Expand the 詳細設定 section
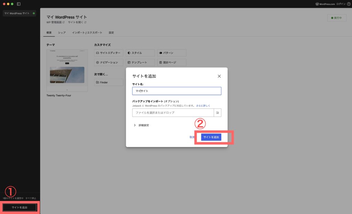 point(141,125)
